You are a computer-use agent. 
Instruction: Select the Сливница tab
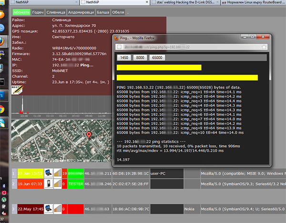[57, 12]
